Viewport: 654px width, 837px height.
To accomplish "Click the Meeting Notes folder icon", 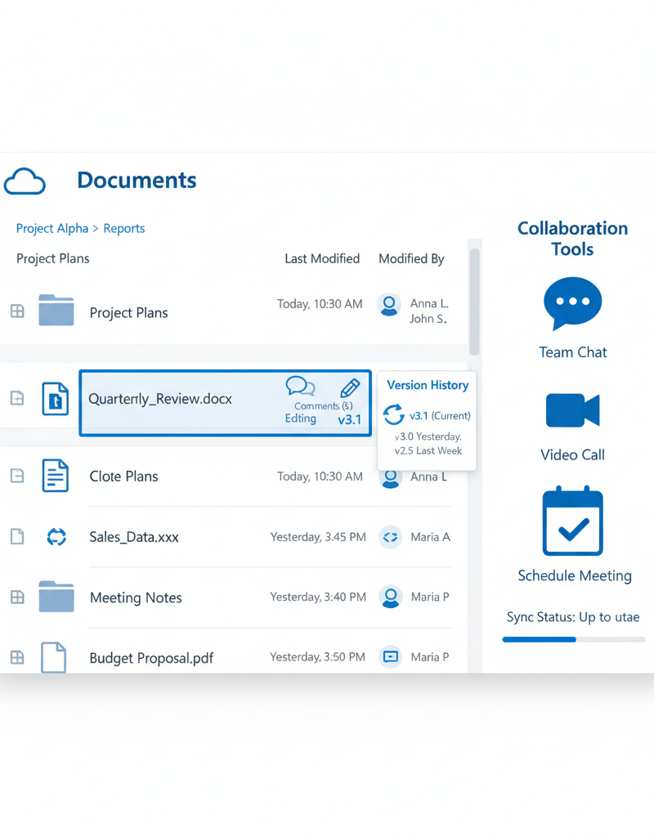I will click(x=56, y=596).
